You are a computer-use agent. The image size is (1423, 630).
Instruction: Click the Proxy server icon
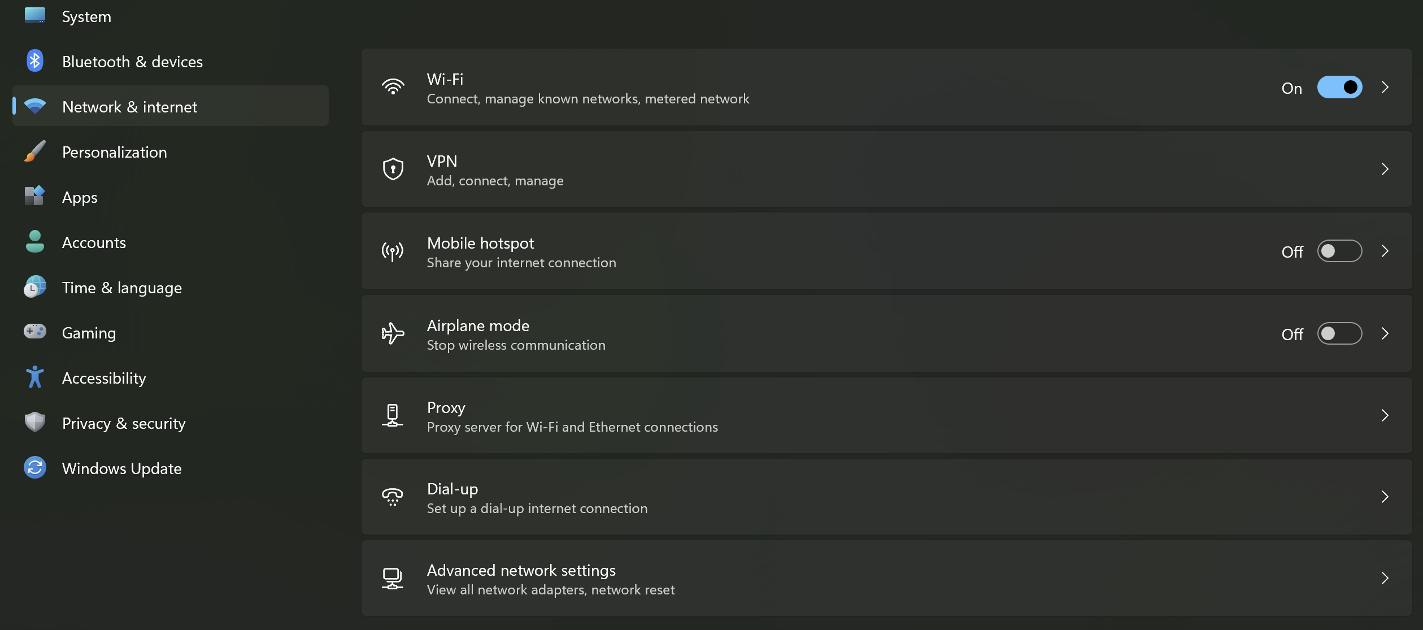tap(392, 415)
